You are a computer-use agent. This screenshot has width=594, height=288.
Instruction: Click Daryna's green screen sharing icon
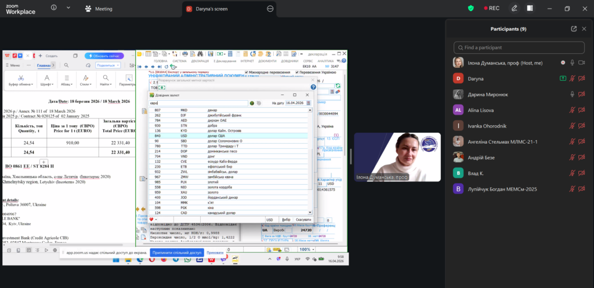[x=562, y=78]
